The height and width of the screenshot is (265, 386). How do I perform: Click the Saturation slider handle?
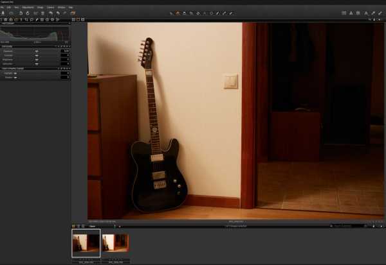point(37,64)
